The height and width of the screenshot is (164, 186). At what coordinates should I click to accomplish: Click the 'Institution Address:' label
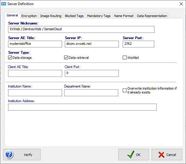tap(22, 101)
